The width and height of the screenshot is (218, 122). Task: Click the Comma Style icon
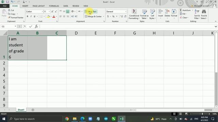[x=117, y=16]
